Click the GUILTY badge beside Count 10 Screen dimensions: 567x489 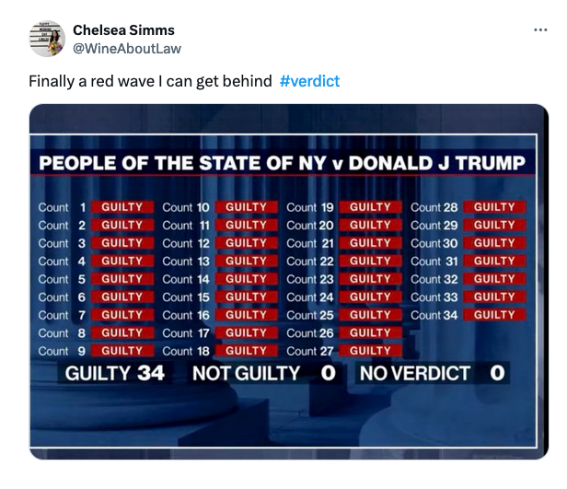pyautogui.click(x=246, y=207)
